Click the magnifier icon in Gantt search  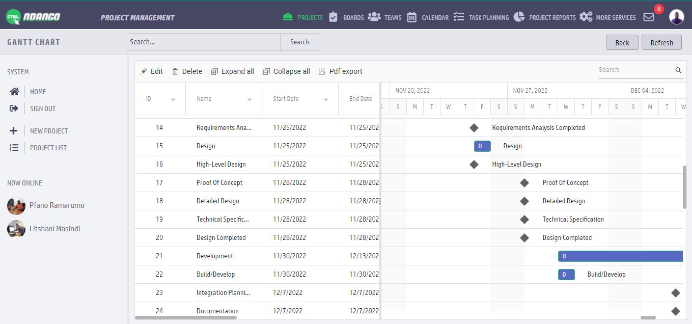click(x=678, y=70)
